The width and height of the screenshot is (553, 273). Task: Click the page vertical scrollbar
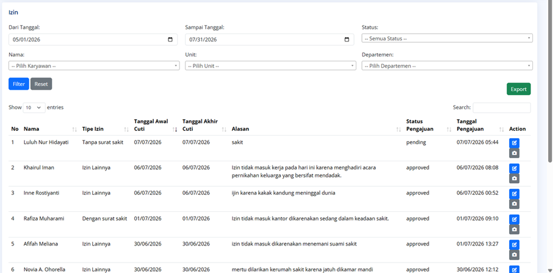pyautogui.click(x=549, y=81)
